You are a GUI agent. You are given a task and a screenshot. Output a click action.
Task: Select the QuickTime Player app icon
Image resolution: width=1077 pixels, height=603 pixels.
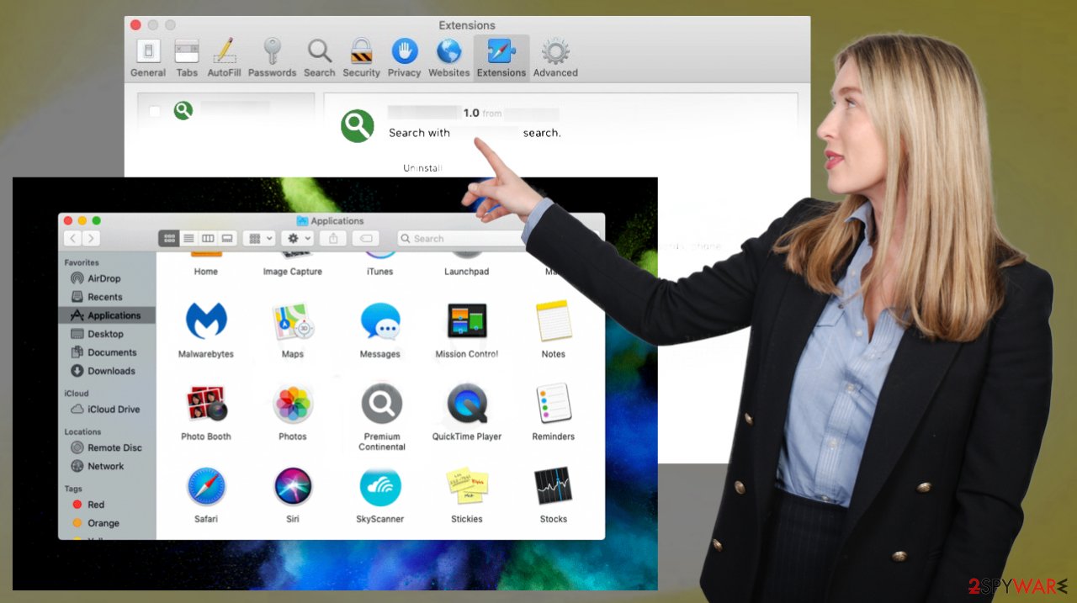point(467,404)
